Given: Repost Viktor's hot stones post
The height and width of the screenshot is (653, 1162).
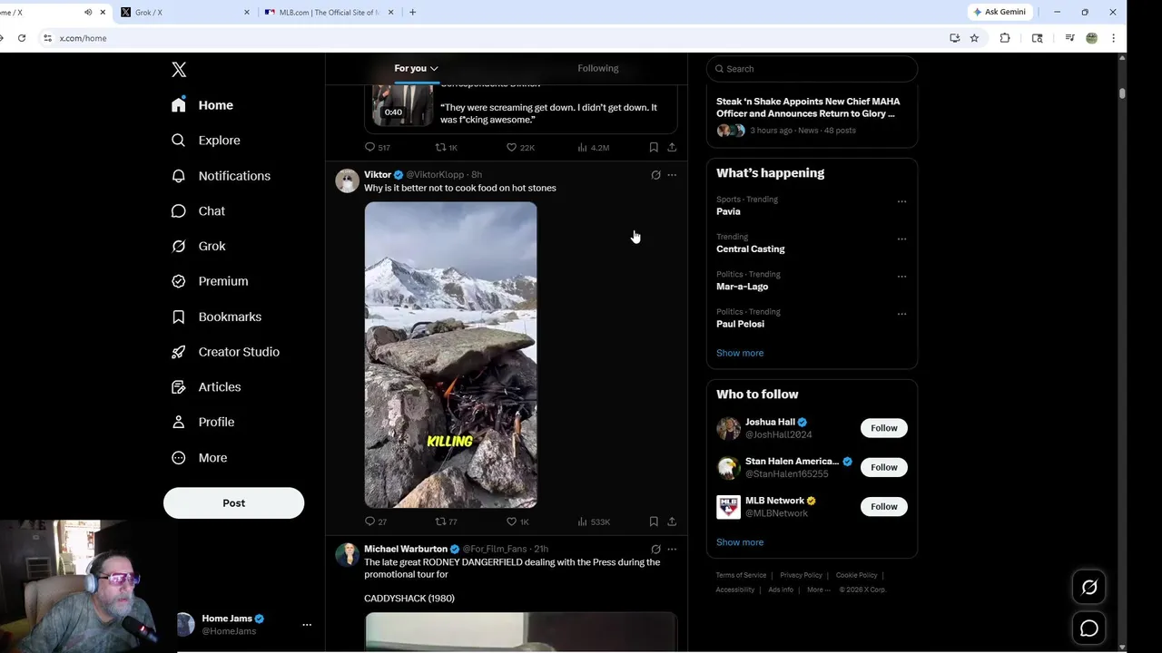Looking at the screenshot, I should point(440,521).
